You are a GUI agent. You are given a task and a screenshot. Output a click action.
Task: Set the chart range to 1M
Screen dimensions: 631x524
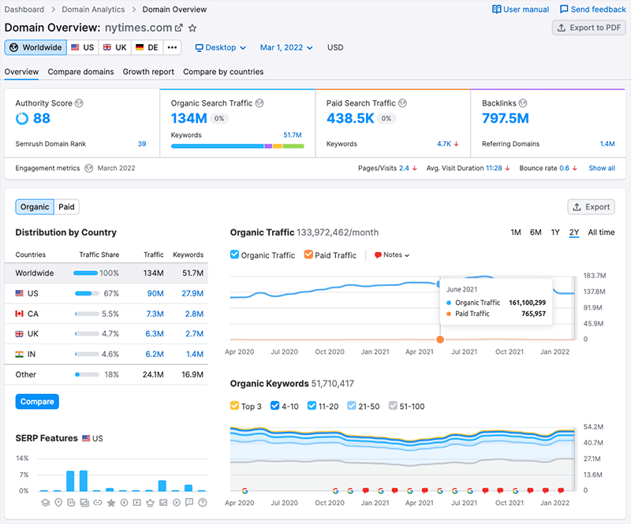pos(516,232)
